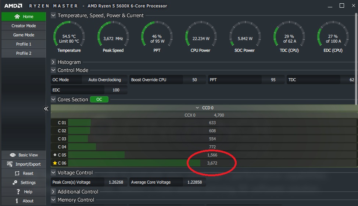Click the C 04 core speed bar
The width and height of the screenshot is (358, 206).
point(212,147)
